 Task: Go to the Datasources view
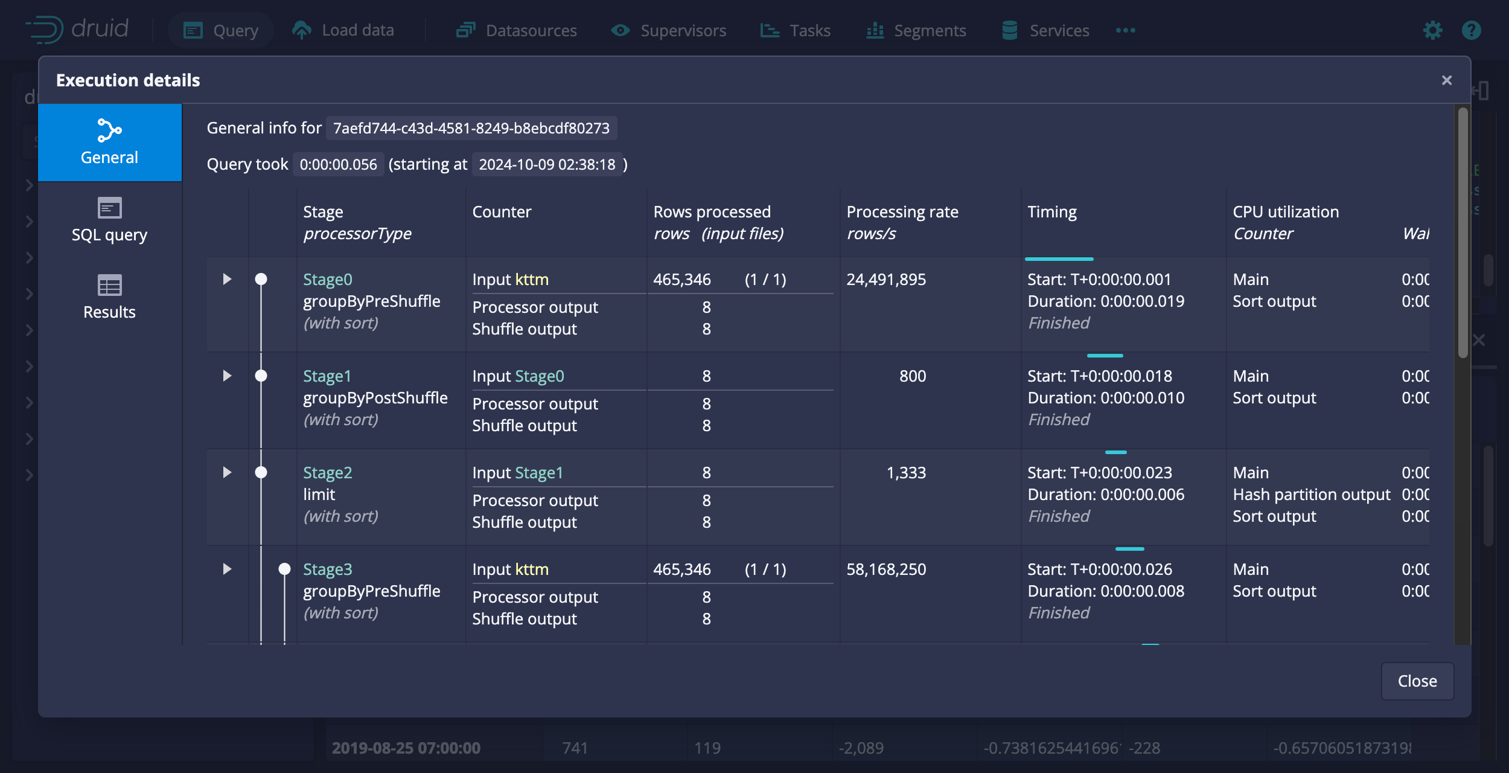pyautogui.click(x=517, y=30)
